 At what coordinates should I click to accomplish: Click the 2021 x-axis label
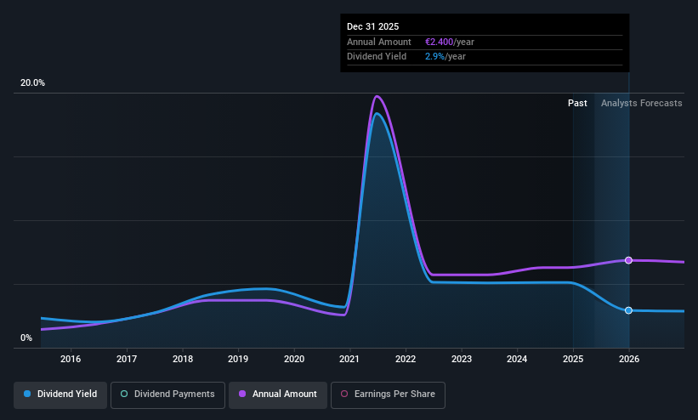[349, 359]
